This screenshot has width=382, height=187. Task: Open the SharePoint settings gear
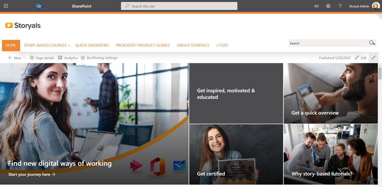coord(328,6)
